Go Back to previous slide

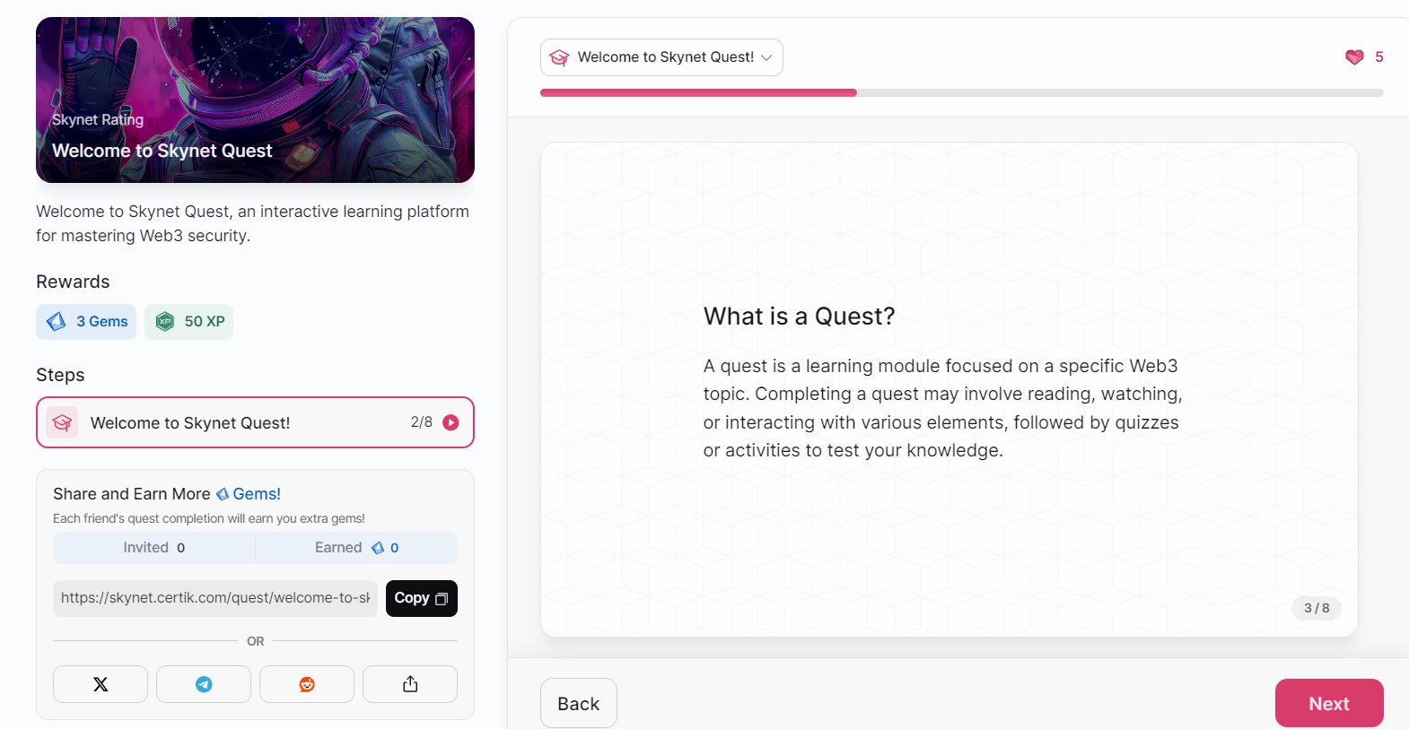(578, 704)
